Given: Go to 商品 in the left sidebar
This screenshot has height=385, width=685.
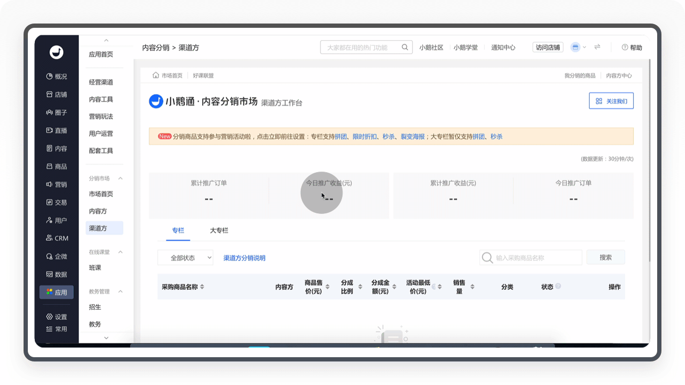Looking at the screenshot, I should [56, 166].
